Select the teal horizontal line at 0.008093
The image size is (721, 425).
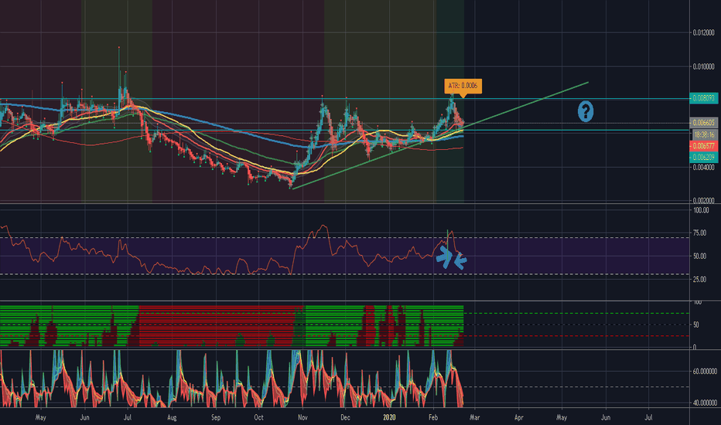[x=345, y=98]
